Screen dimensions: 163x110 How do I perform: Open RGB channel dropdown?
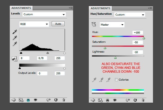pos(34,24)
